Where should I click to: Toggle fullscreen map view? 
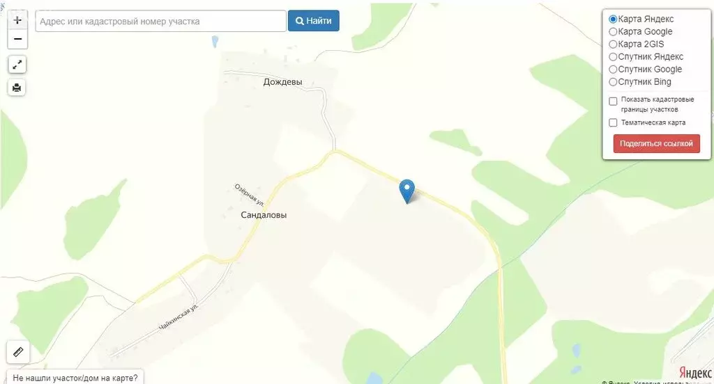(x=17, y=65)
